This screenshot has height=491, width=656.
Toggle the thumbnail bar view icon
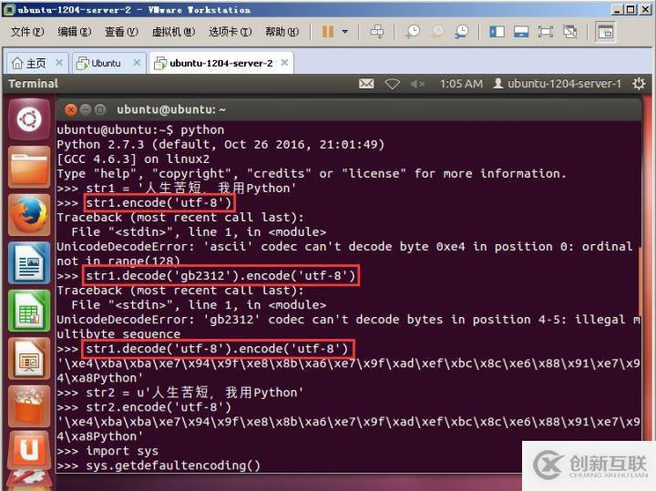[x=521, y=32]
